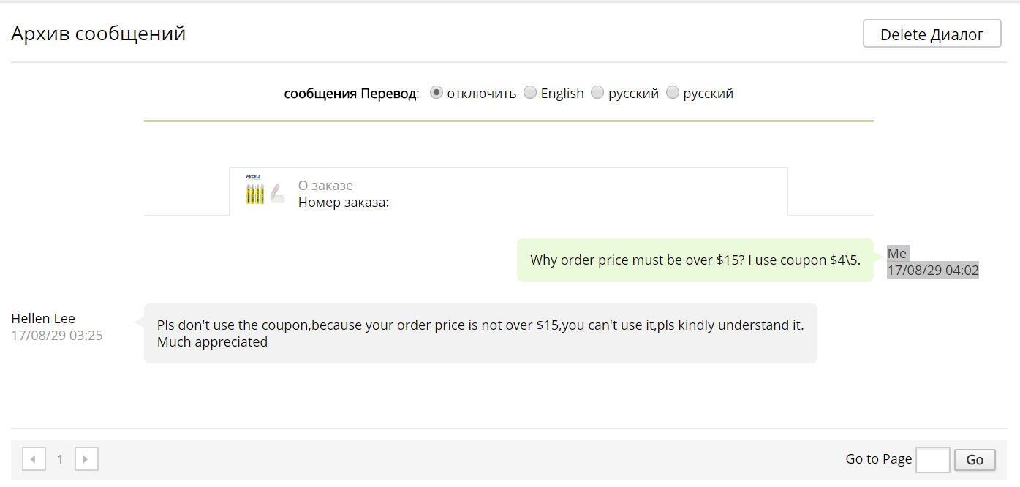
Task: Click the 17/08/29 03:25 timestamp
Action: 57,336
